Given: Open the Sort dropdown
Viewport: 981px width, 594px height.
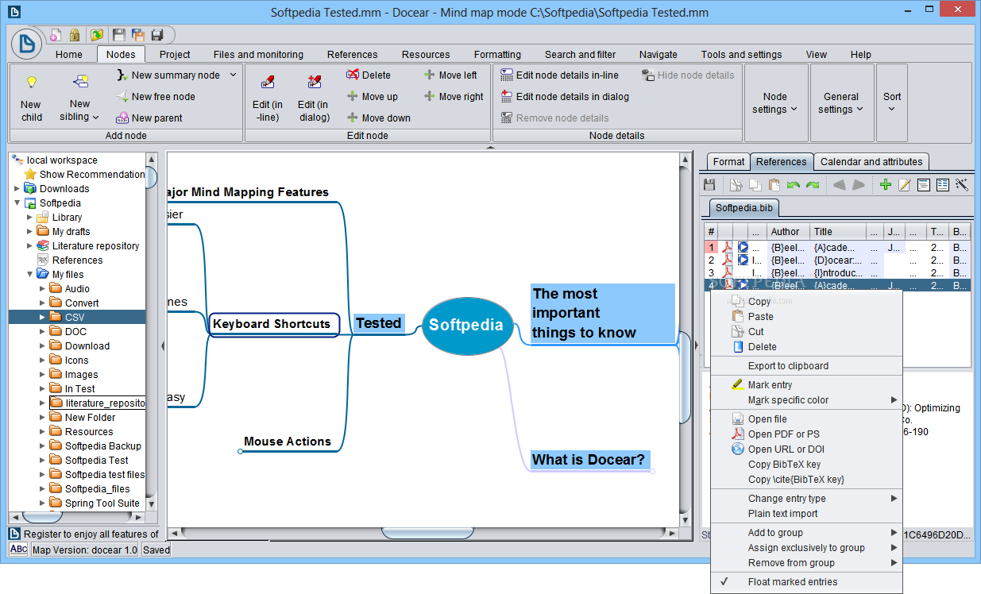Looking at the screenshot, I should pos(892,102).
